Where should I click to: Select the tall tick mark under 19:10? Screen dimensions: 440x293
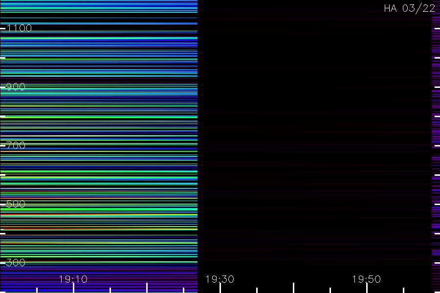73,288
